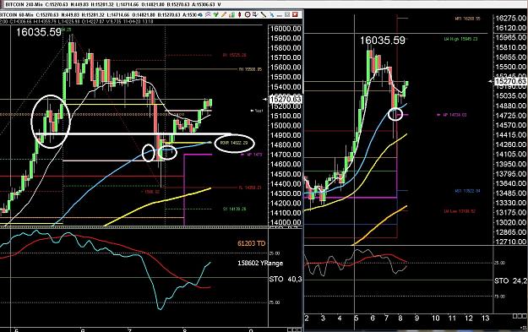Click the green check mark toolbar icon
This screenshot has height=332, width=528.
[215, 14]
